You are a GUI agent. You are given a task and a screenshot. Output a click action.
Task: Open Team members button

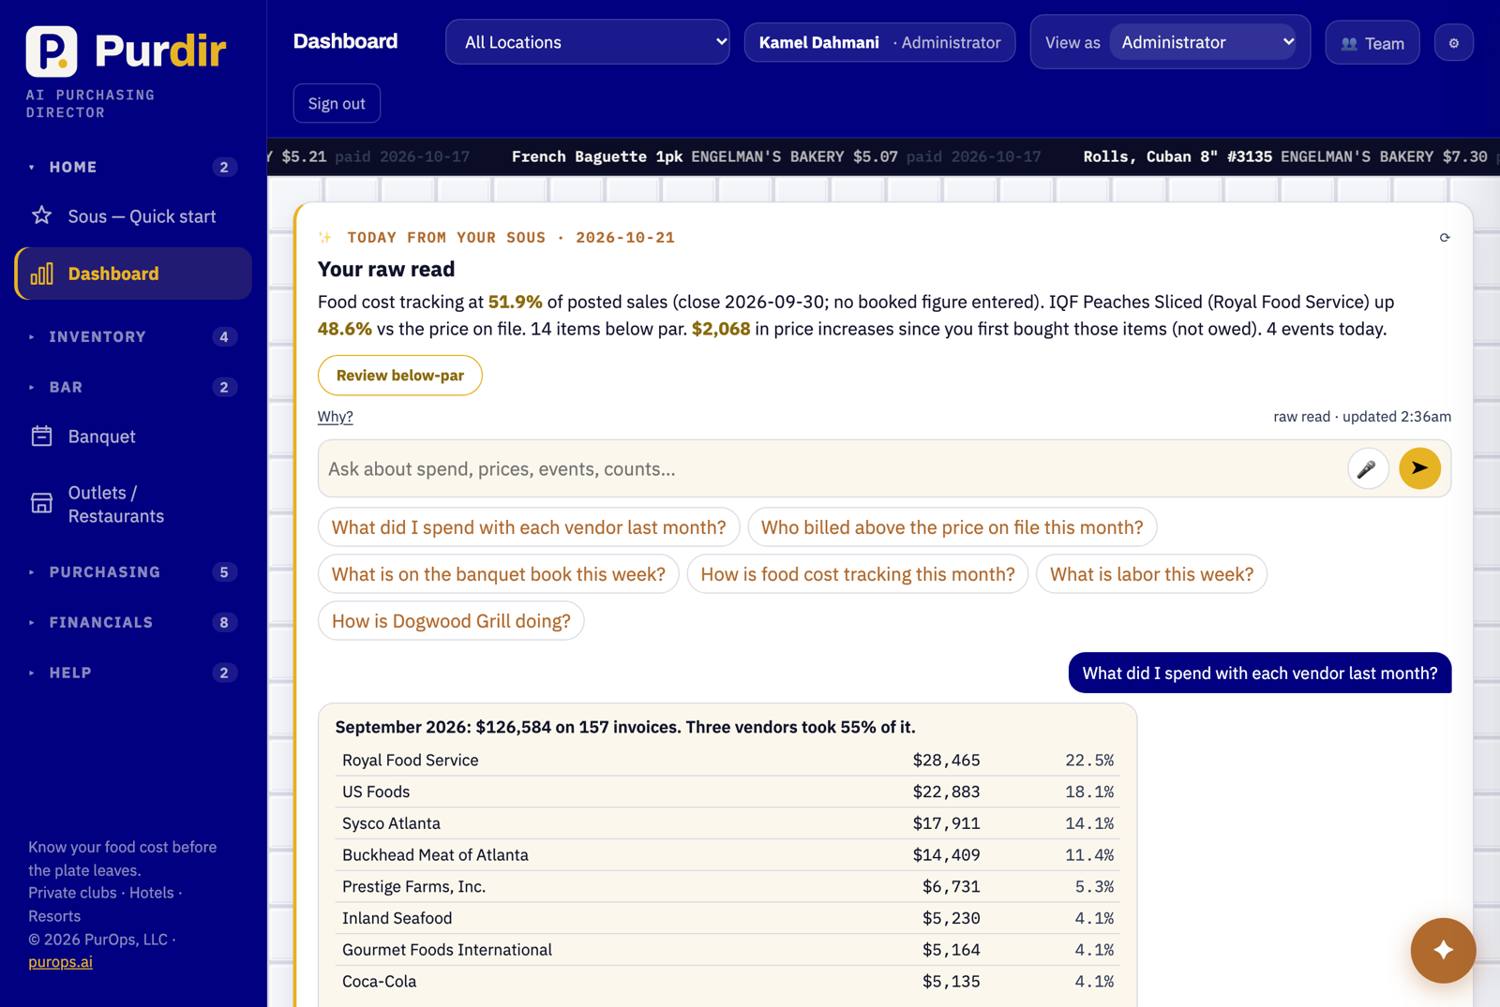[x=1372, y=43]
